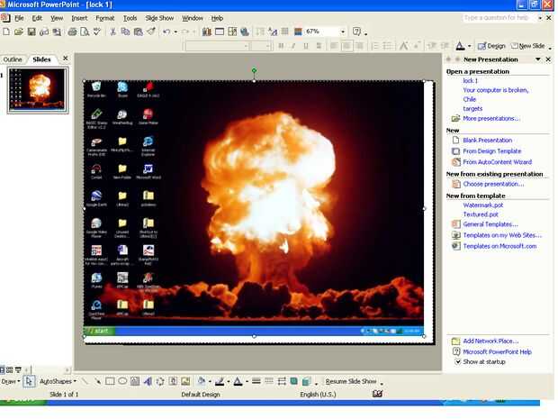Run the Spelling check icon
The width and height of the screenshot is (558, 419).
point(97,32)
